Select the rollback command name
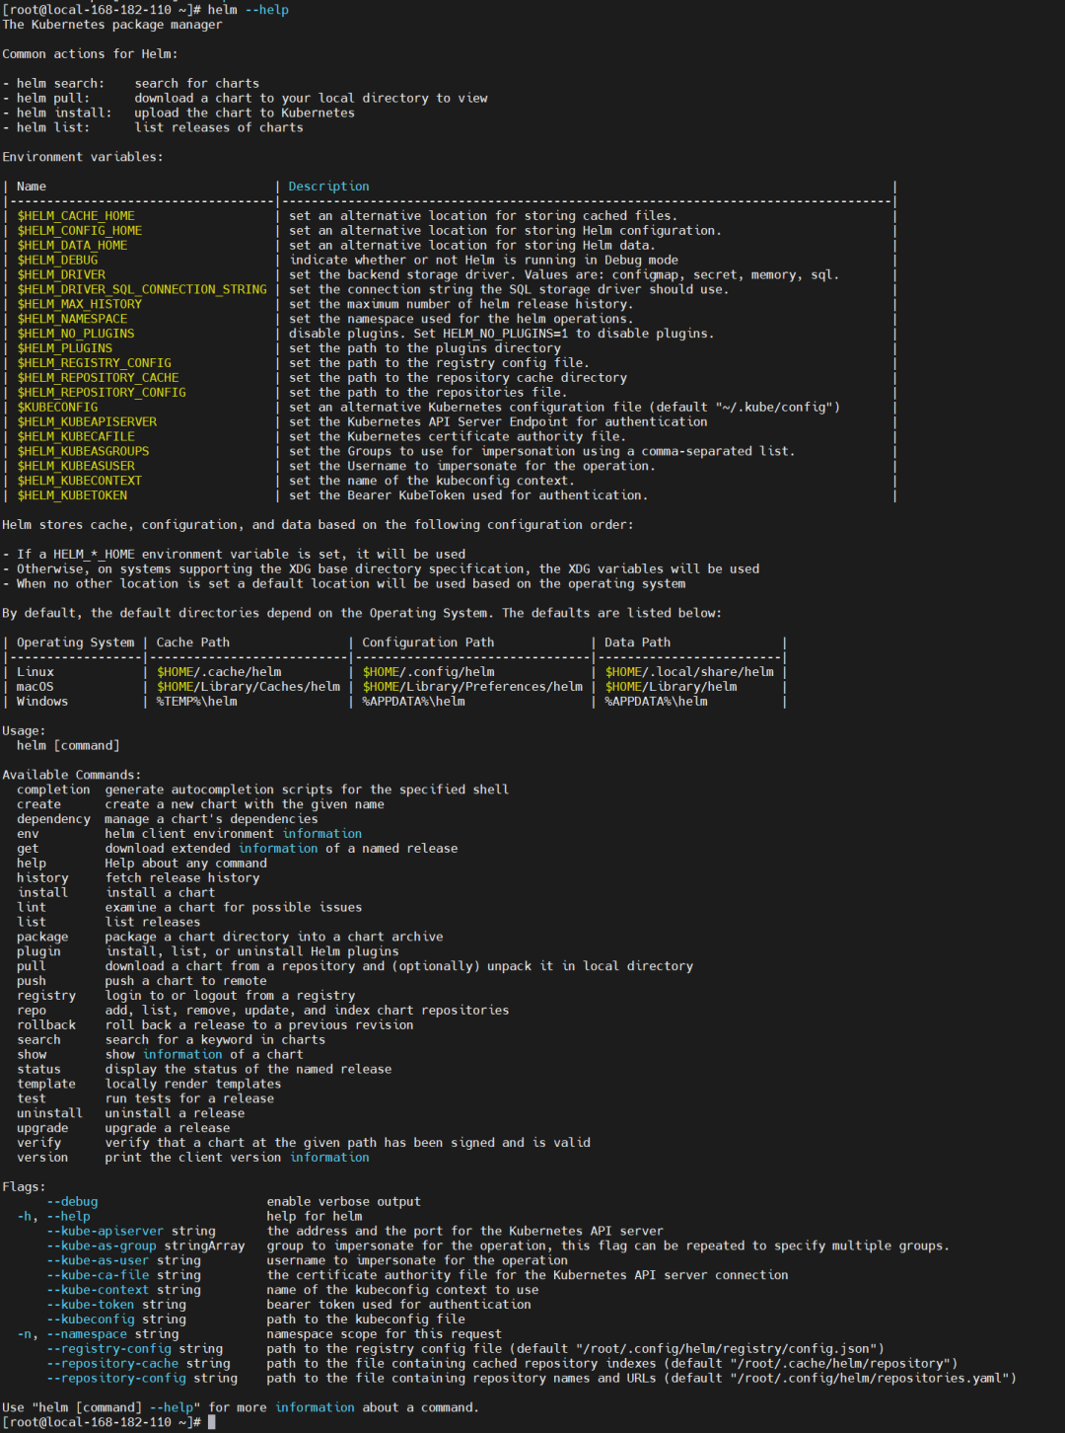Viewport: 1065px width, 1433px height. [46, 1025]
